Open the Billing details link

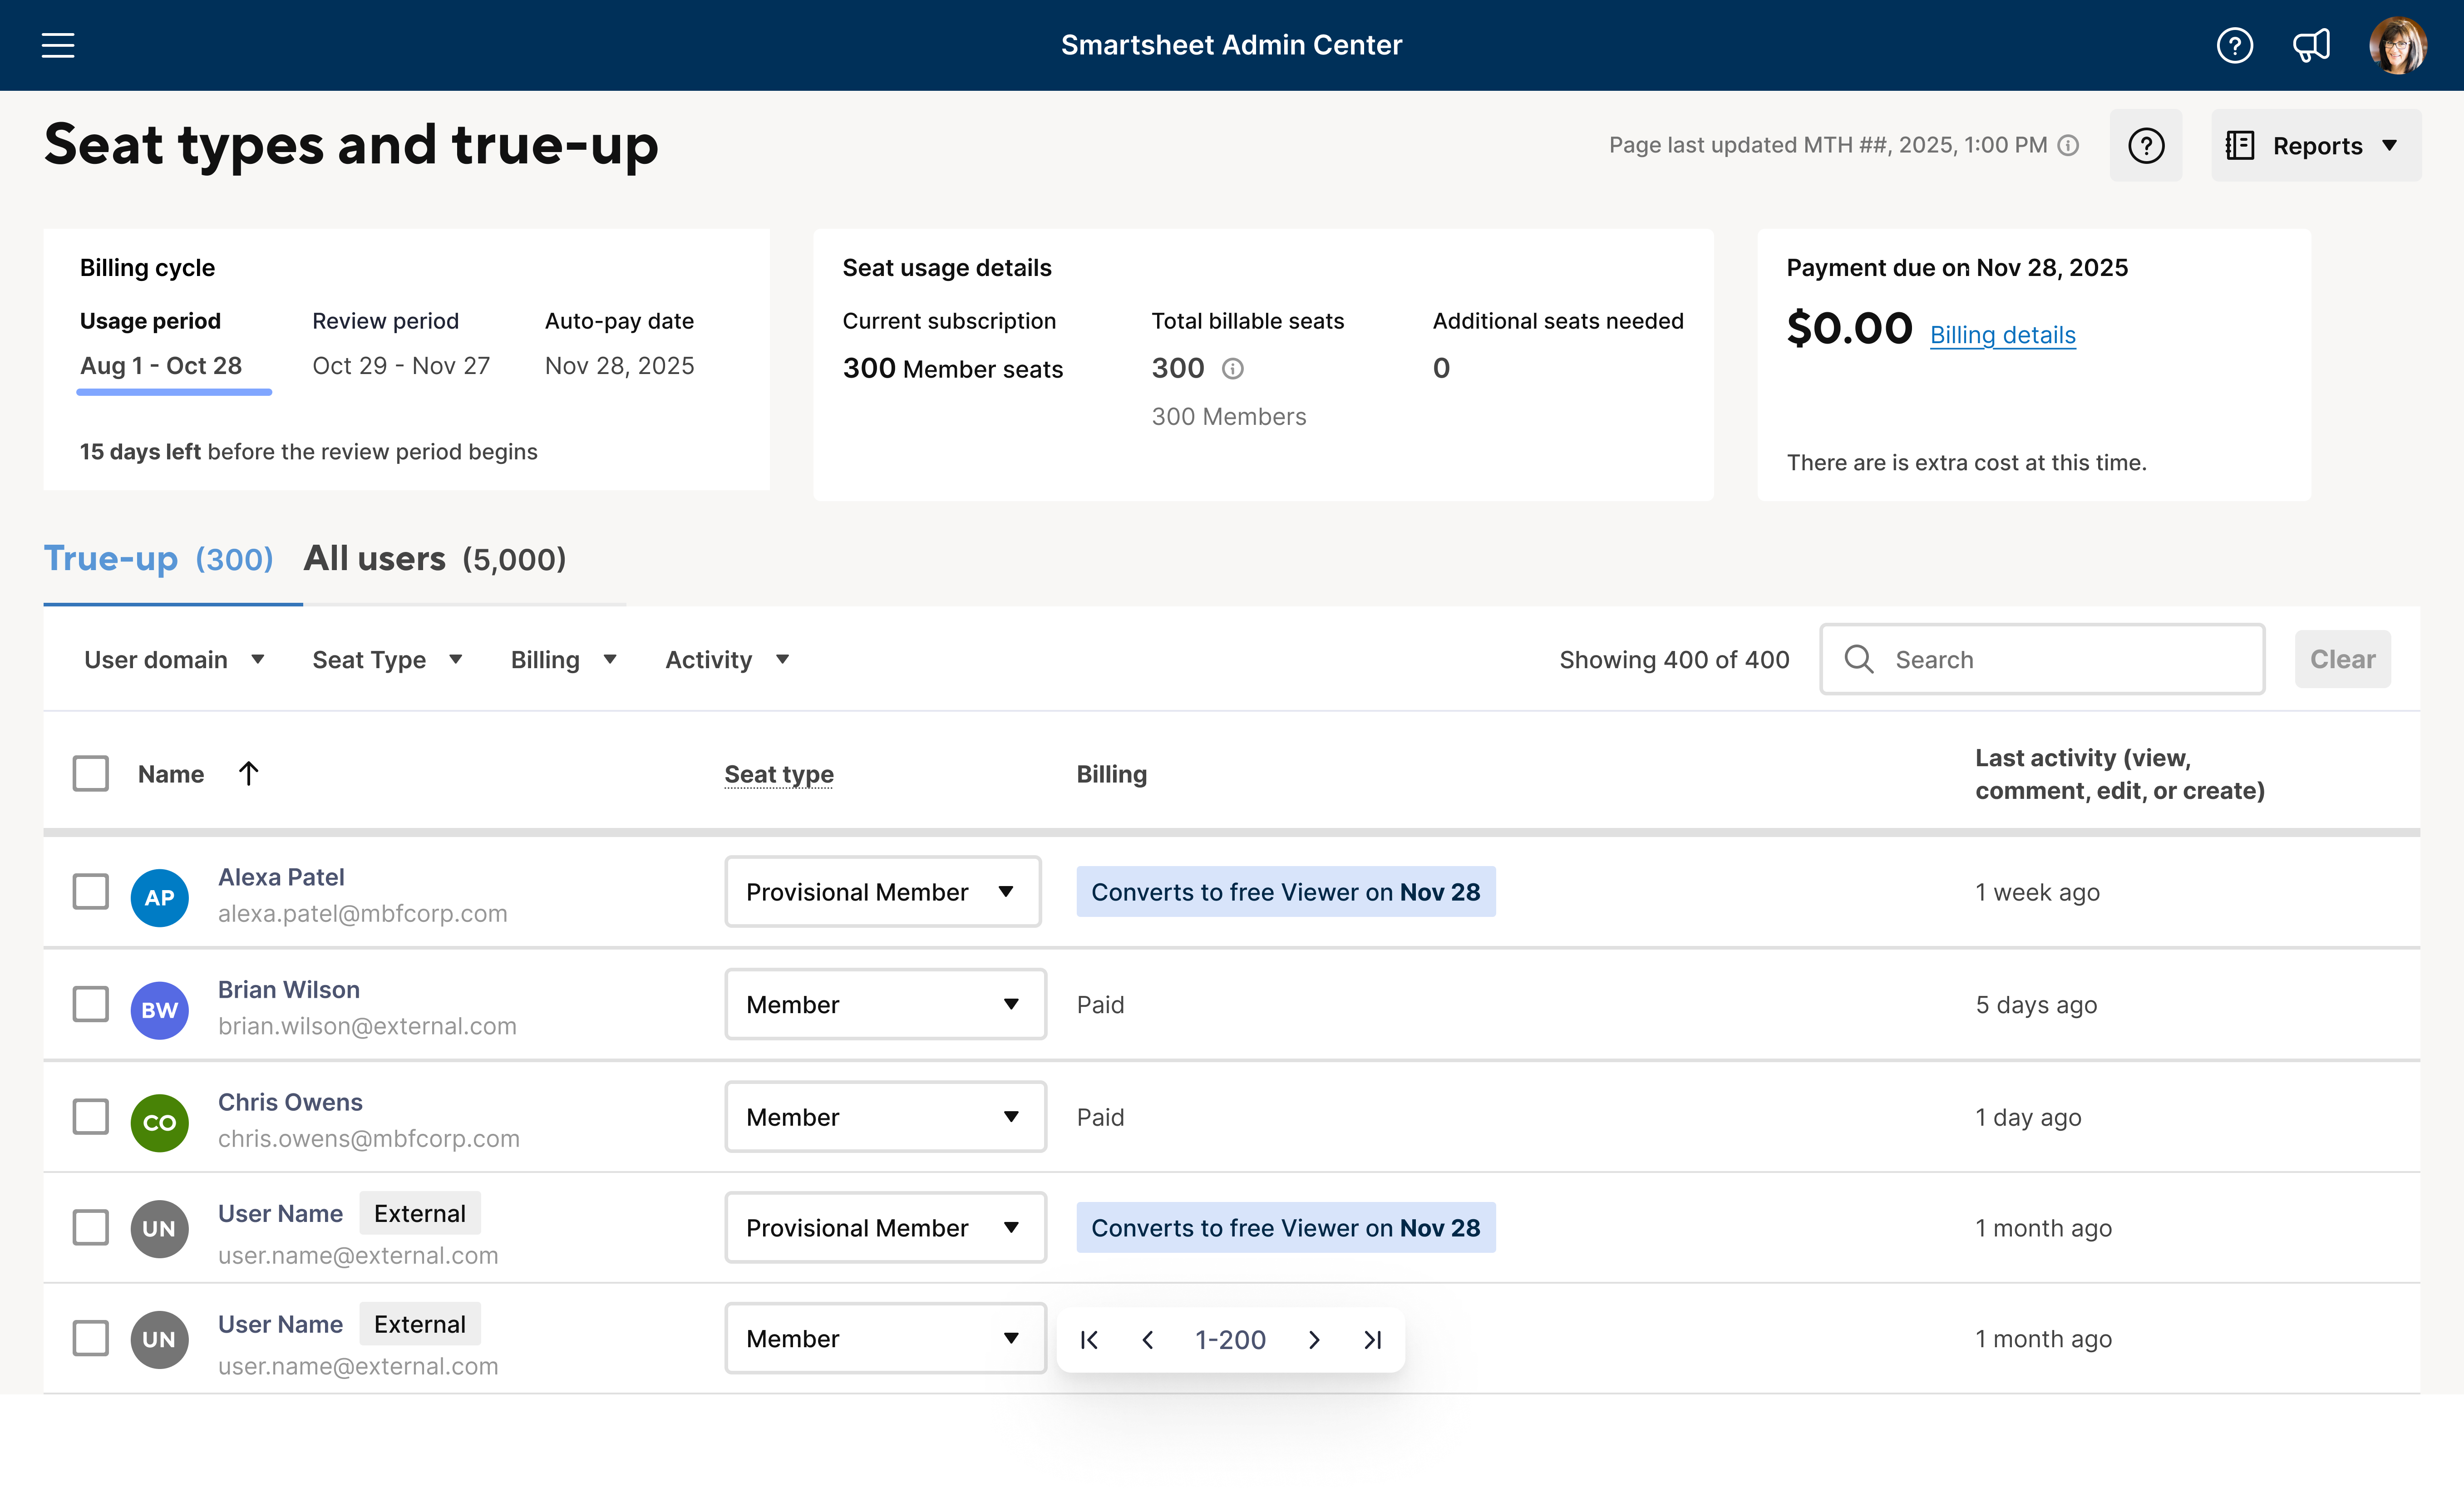click(x=2002, y=335)
